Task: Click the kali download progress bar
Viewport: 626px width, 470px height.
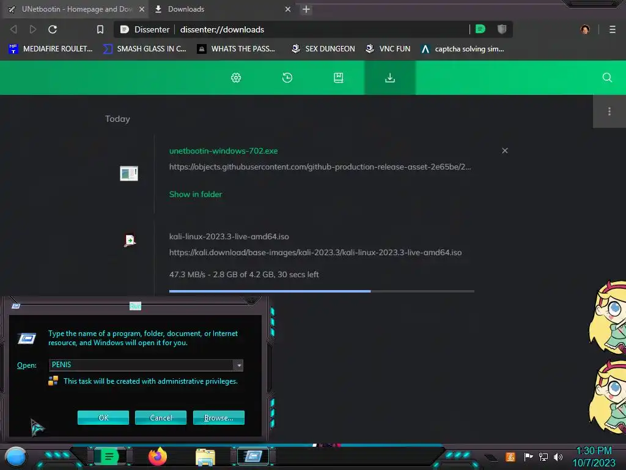Action: (x=322, y=291)
